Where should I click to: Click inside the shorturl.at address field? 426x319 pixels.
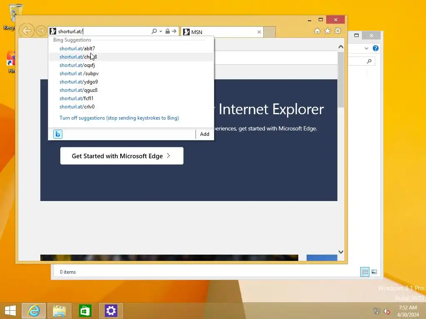point(103,32)
